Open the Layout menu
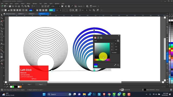The height and width of the screenshot is (97, 173). pos(16,4)
